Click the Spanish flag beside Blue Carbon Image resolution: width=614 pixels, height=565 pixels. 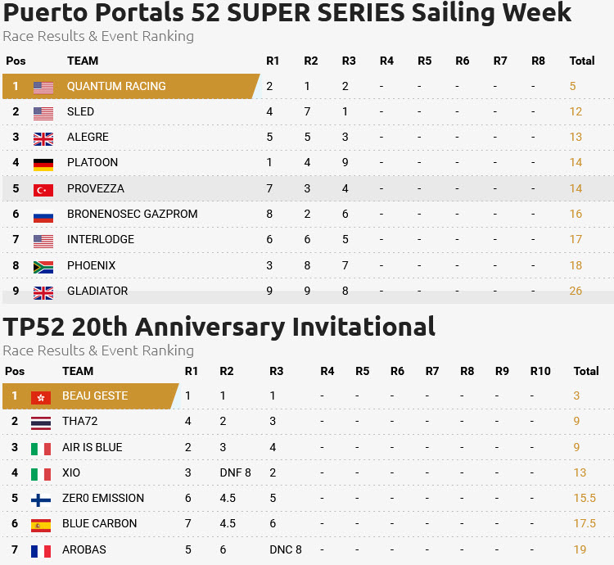(40, 525)
